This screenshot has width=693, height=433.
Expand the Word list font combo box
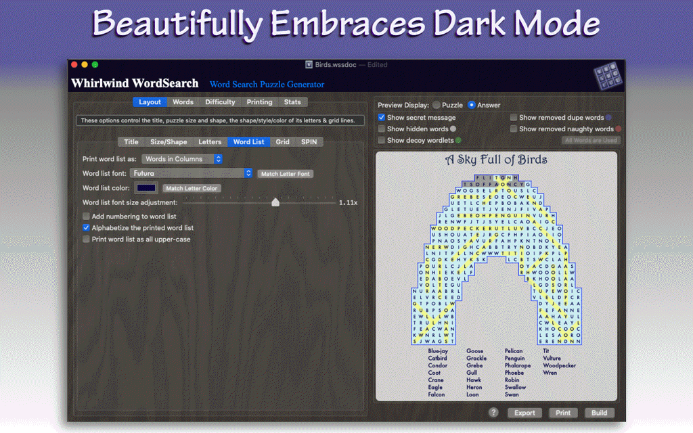pyautogui.click(x=249, y=174)
